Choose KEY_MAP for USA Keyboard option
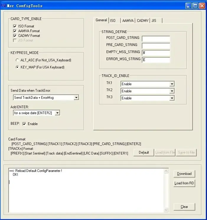This screenshot has width=207, height=220. coord(17,67)
